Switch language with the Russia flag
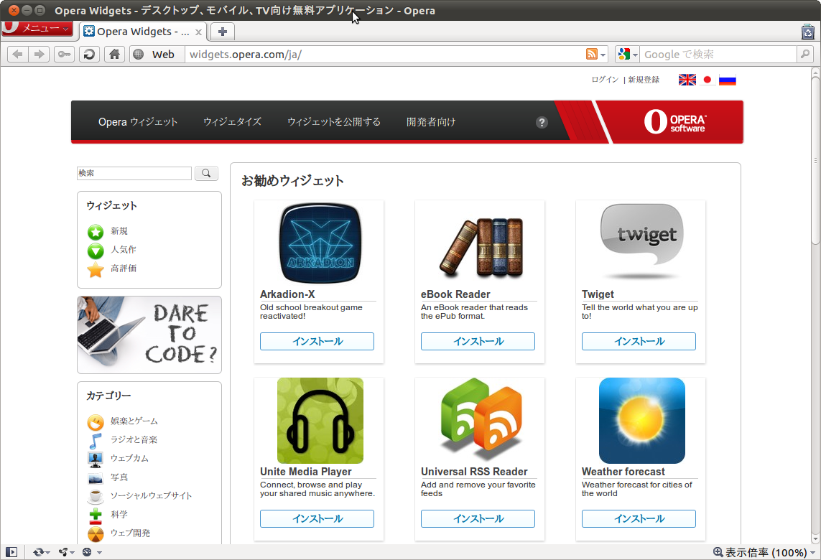The height and width of the screenshot is (560, 821). click(x=728, y=80)
